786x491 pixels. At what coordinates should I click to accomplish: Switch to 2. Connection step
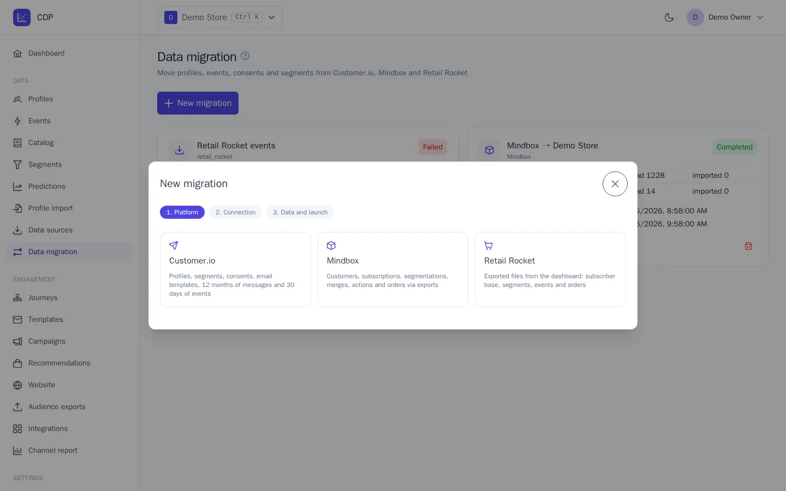[235, 212]
